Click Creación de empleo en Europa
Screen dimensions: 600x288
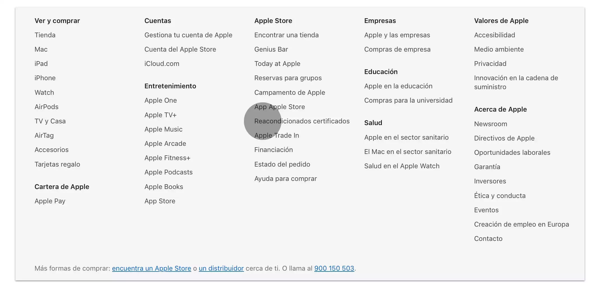click(521, 224)
